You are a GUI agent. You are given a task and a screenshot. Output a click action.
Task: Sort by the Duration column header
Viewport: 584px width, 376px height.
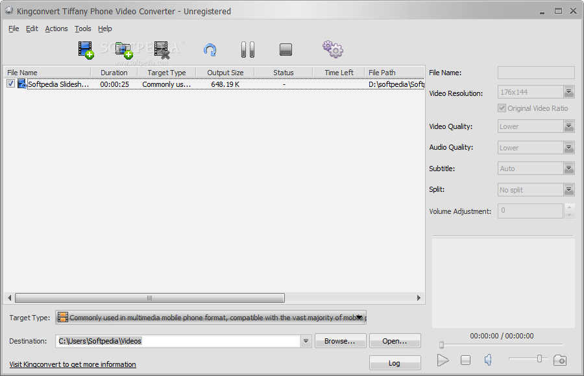coord(114,73)
